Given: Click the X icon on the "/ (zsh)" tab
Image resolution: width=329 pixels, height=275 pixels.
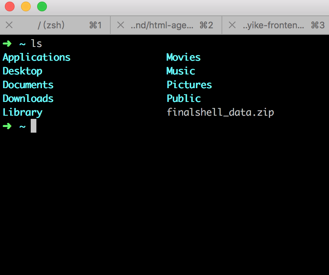Looking at the screenshot, I should point(9,25).
